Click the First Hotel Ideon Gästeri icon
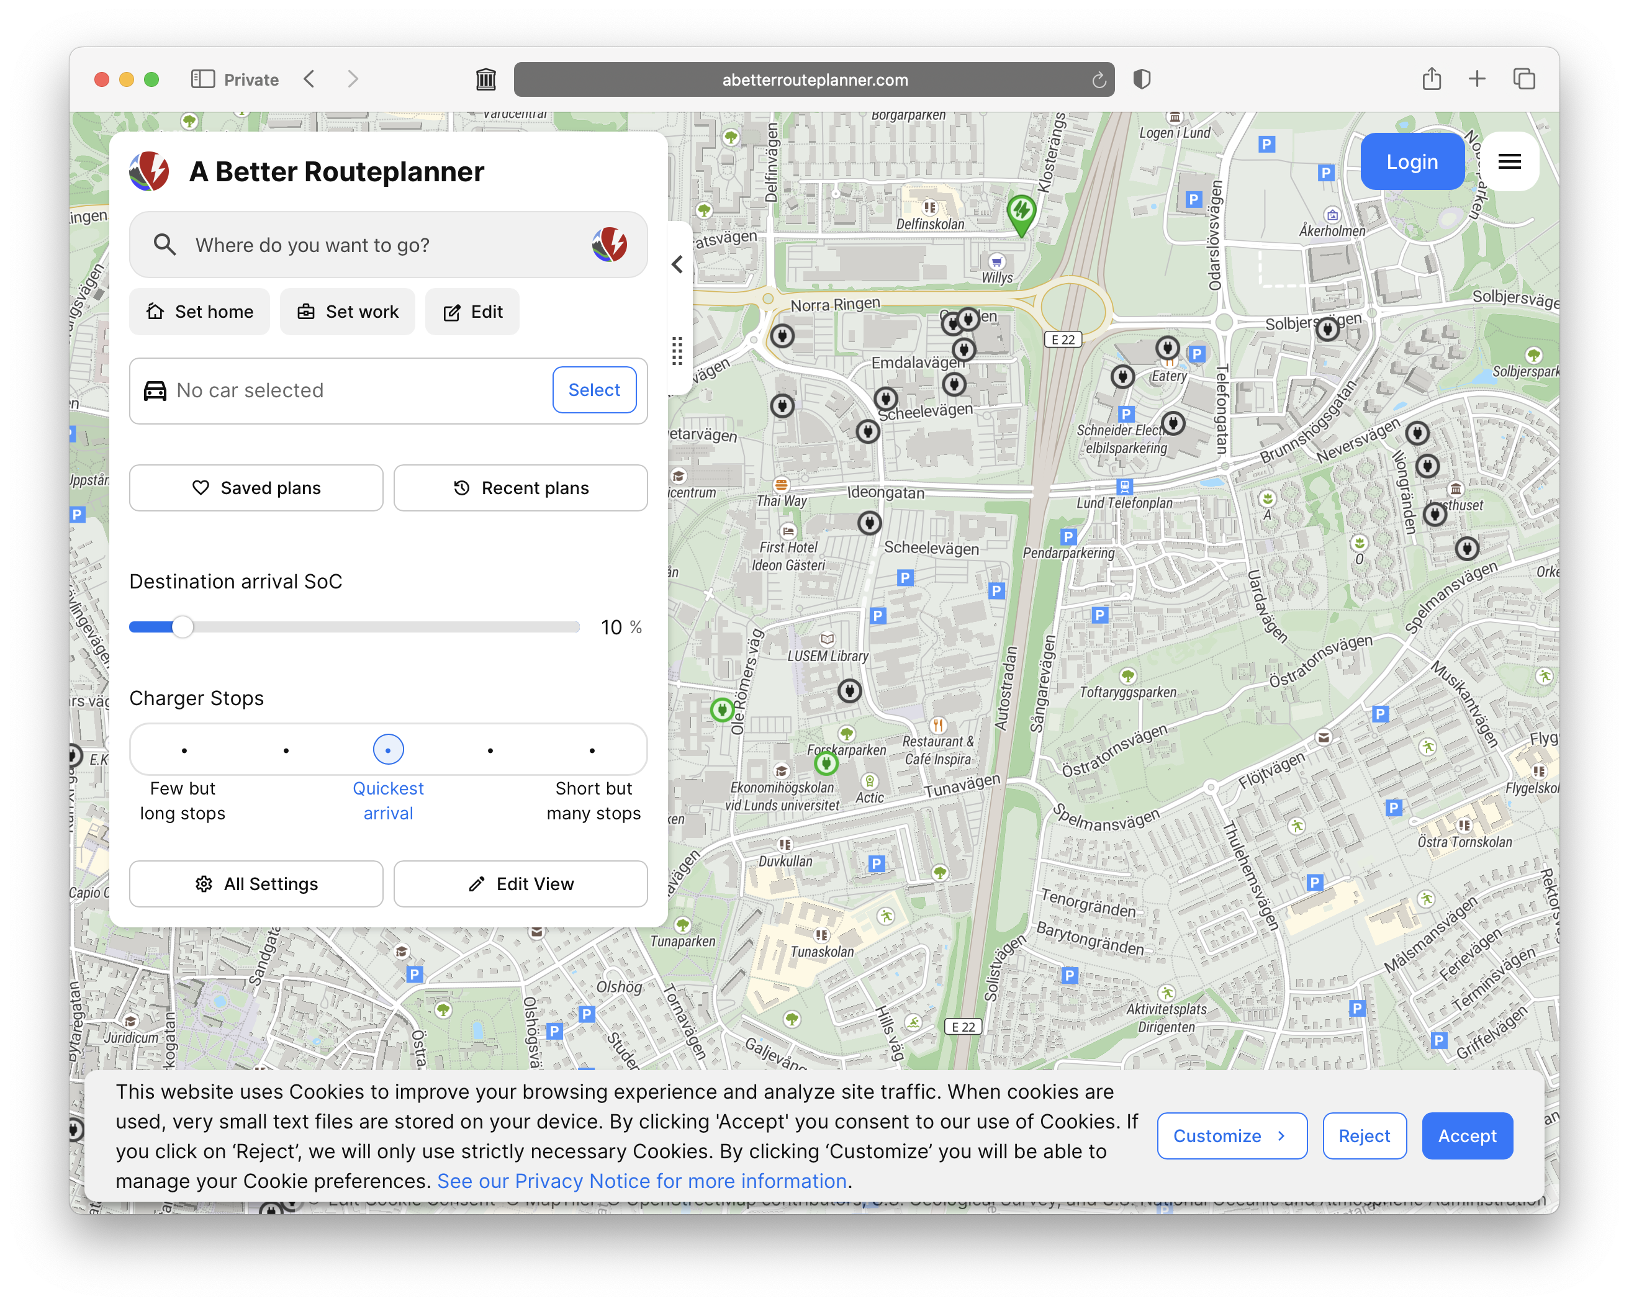The image size is (1629, 1306). point(788,531)
